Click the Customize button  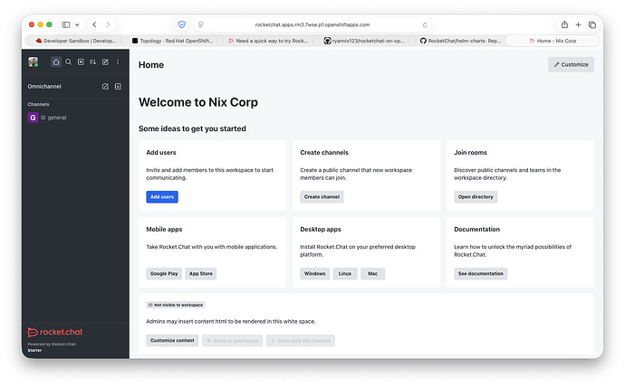pyautogui.click(x=571, y=64)
